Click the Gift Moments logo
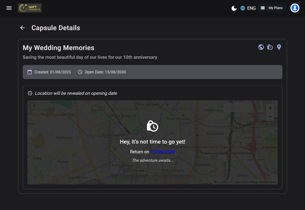 pyautogui.click(x=30, y=8)
